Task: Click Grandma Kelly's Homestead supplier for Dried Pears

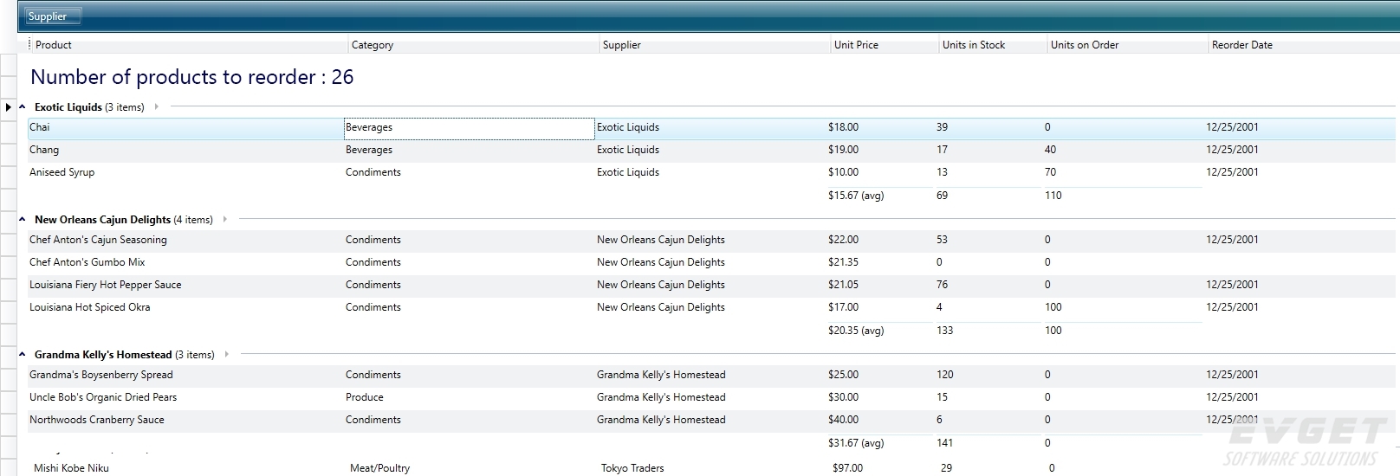Action: tap(661, 398)
